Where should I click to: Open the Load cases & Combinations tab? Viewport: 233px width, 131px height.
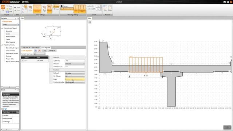click(31, 48)
